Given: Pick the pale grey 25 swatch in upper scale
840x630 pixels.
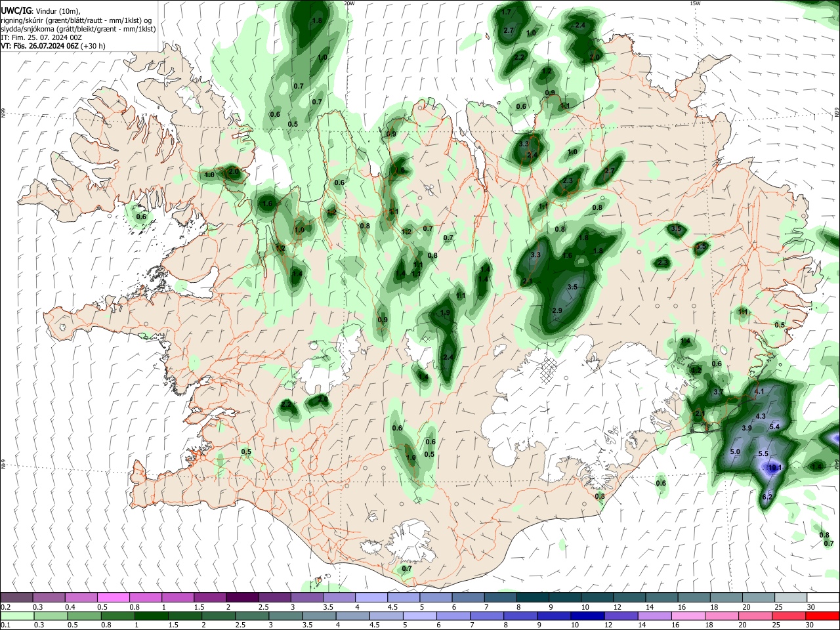Looking at the screenshot, I should (791, 597).
